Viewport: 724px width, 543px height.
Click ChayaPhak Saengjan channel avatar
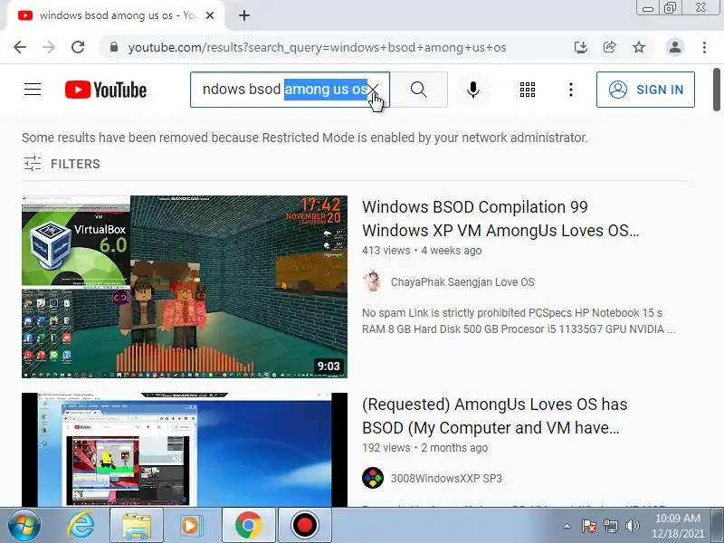click(373, 281)
